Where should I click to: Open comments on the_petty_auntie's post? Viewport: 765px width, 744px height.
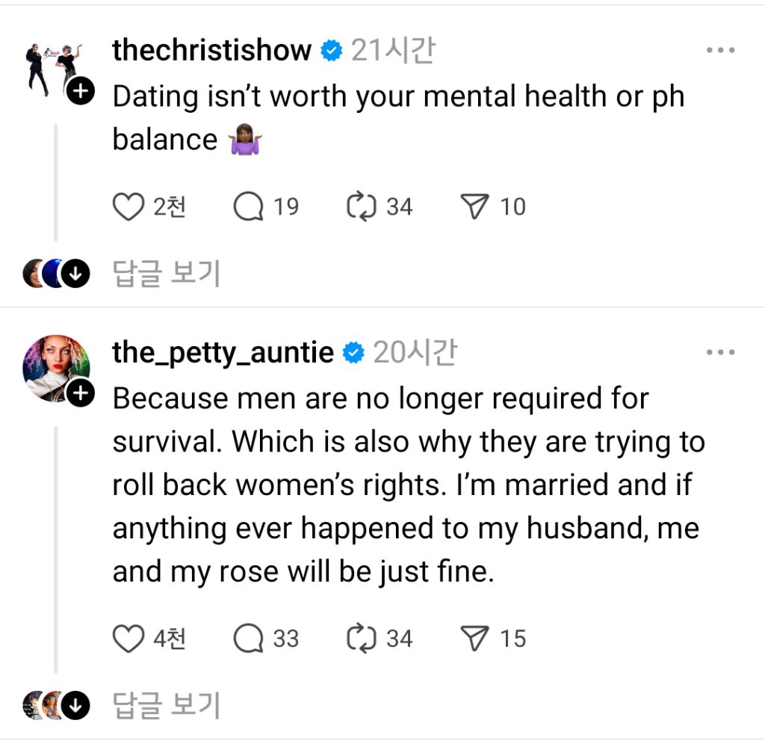coord(249,639)
